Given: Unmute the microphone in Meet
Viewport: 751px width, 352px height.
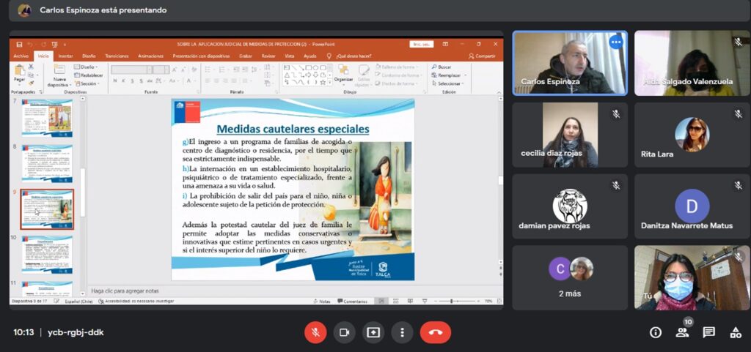Looking at the screenshot, I should (x=315, y=332).
